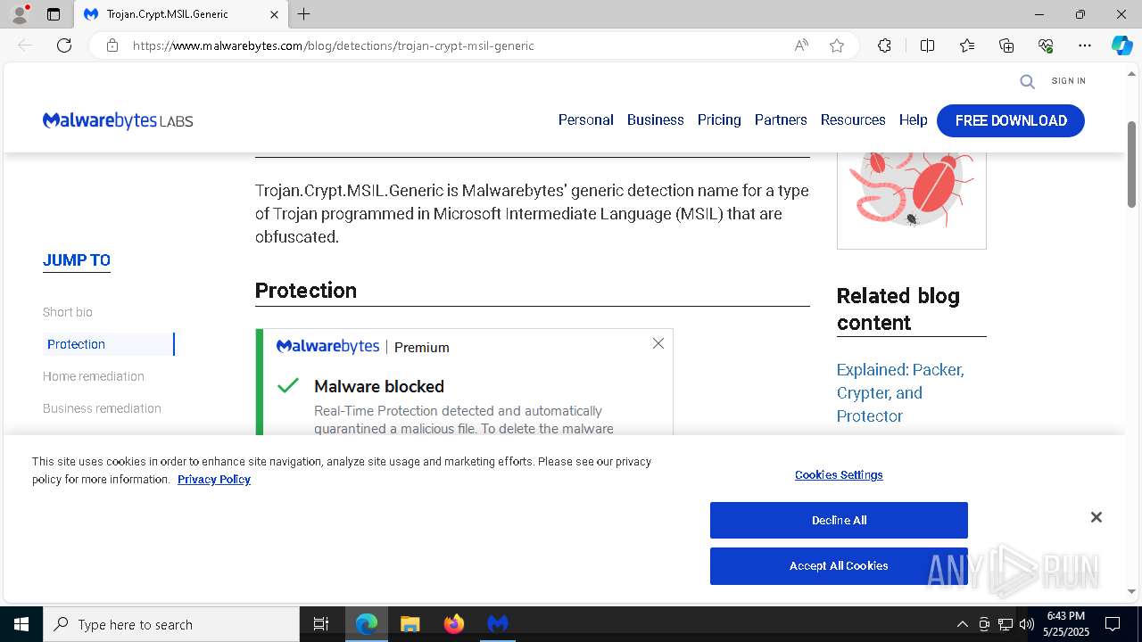This screenshot has height=642, width=1142.
Task: Open Explained: Packer, Crypter, and Protector article
Action: [x=900, y=392]
